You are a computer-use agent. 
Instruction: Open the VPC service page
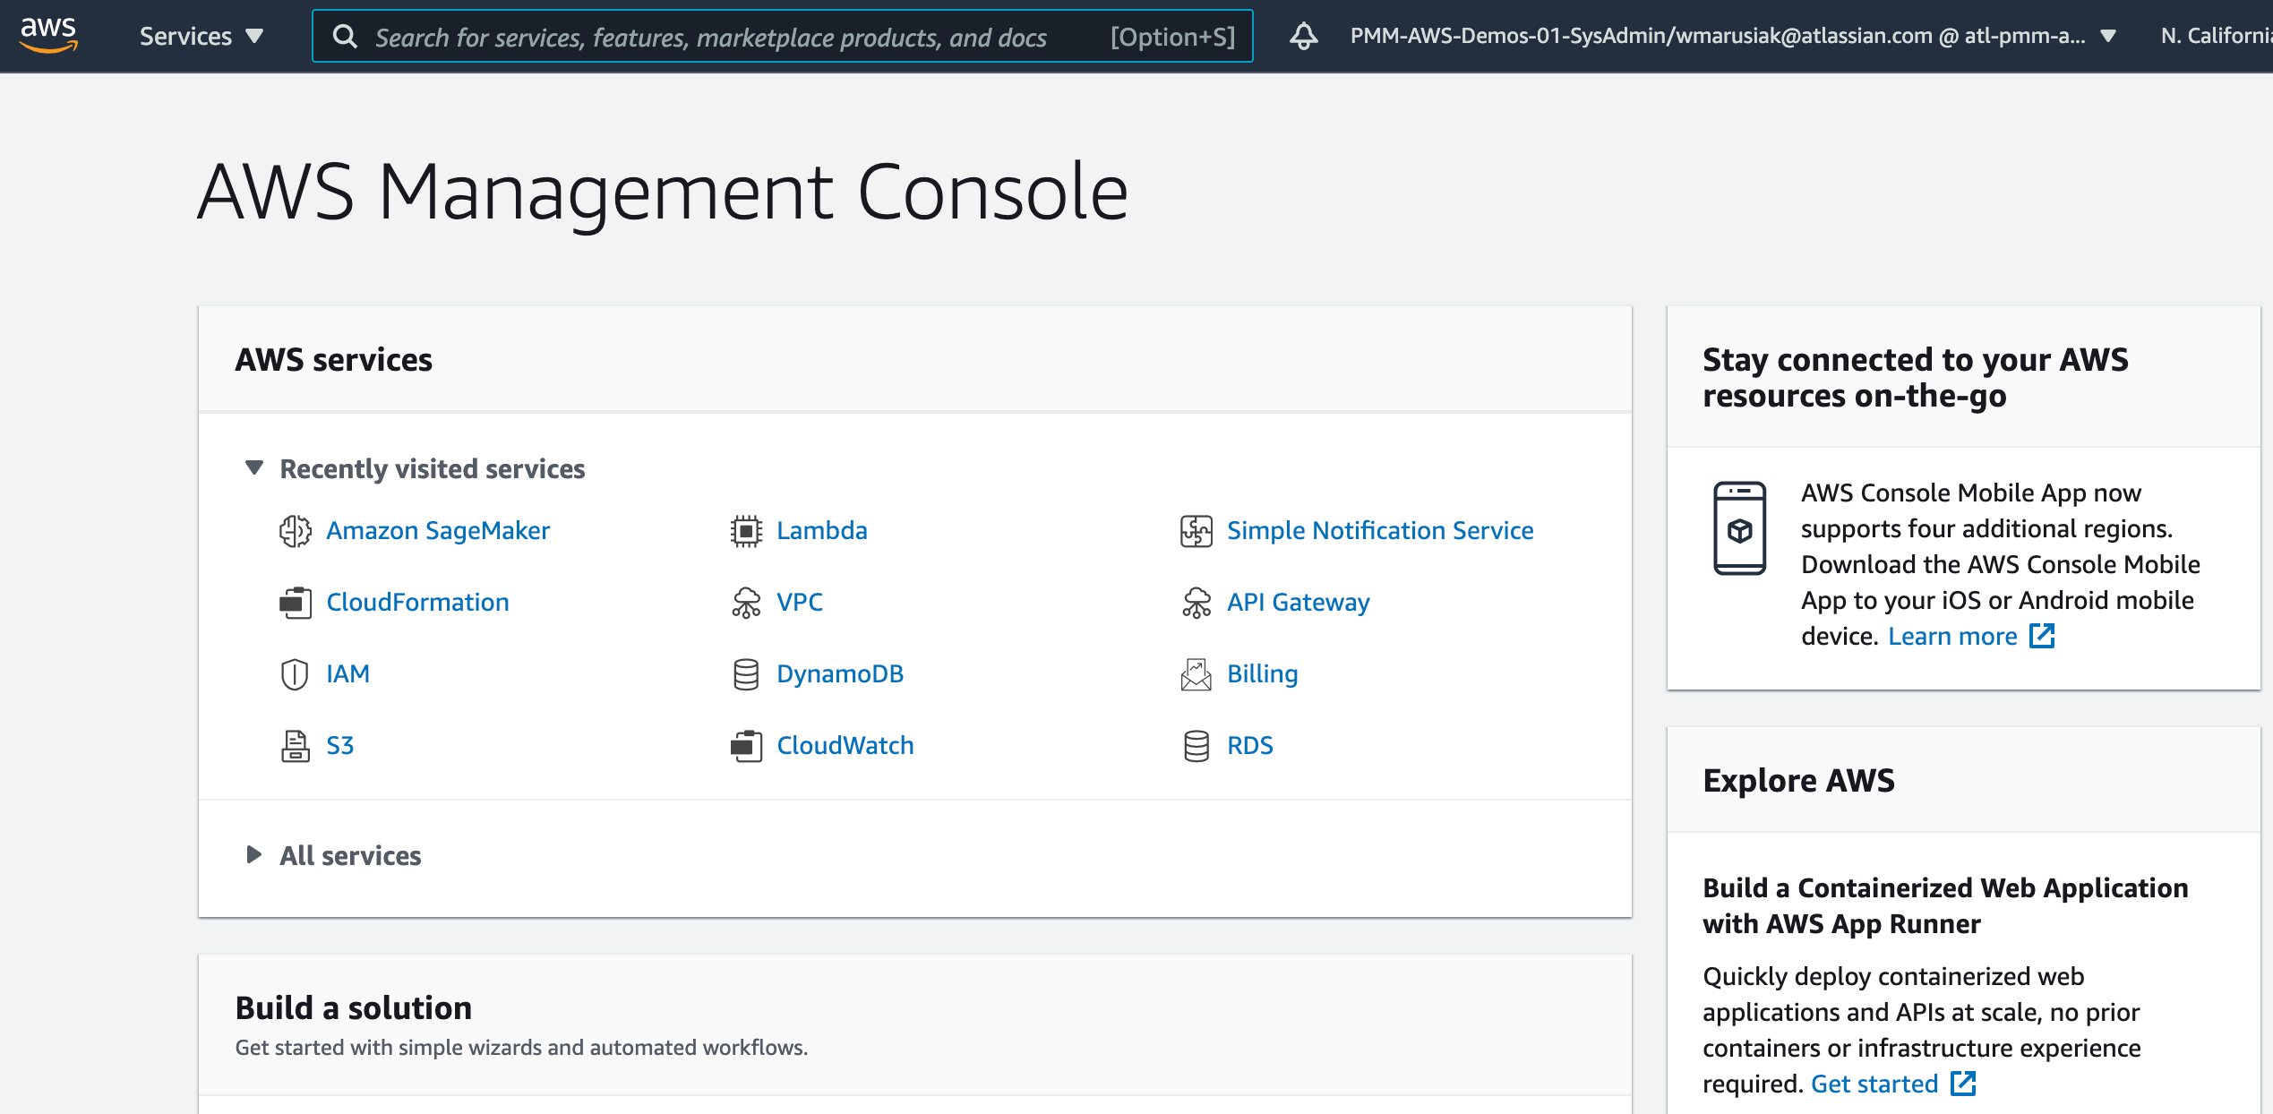(800, 601)
